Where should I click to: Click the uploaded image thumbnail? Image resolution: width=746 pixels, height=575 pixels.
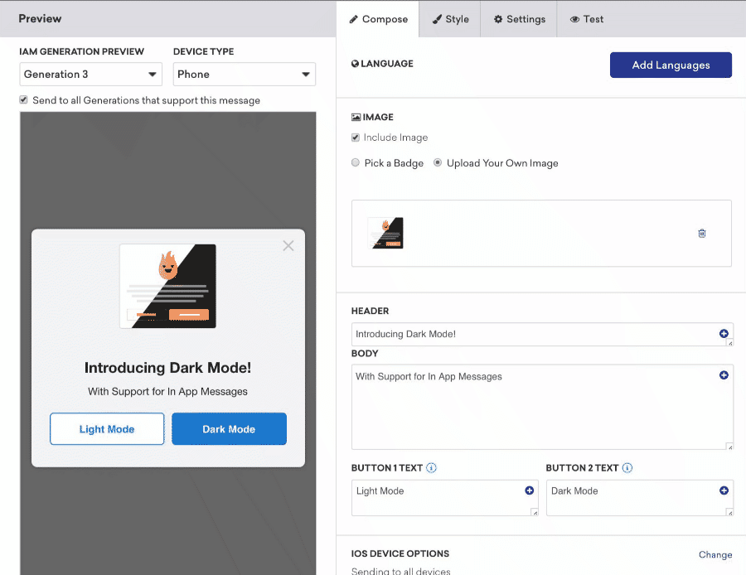385,233
